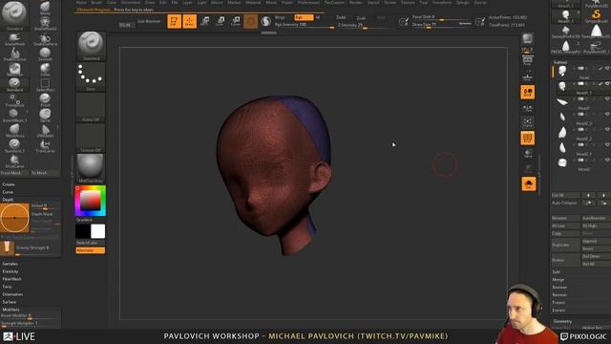Toggle the Mrgb channel button
Screen dimensions: 611x344
click(x=280, y=17)
